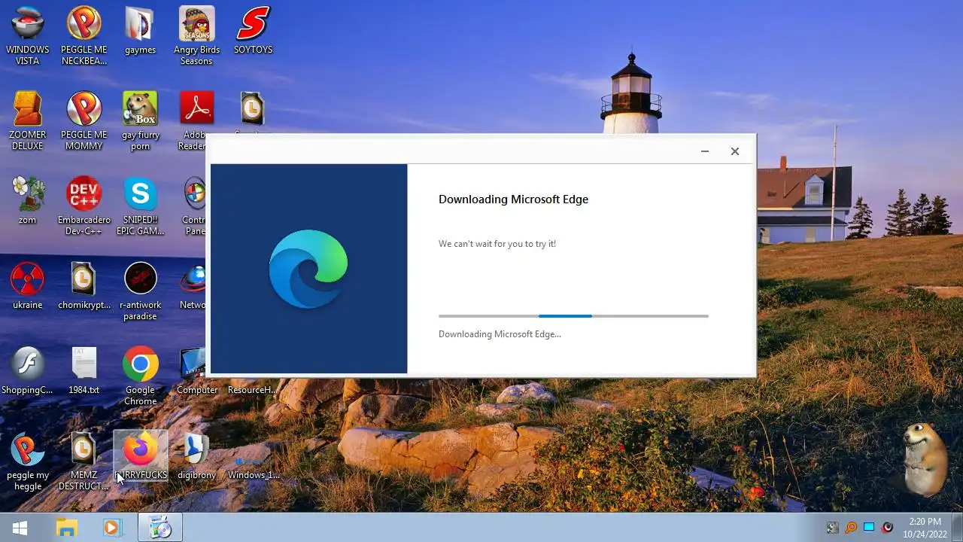Click the cyan monitor tray icon
Viewport: 963px width, 542px height.
coord(869,528)
